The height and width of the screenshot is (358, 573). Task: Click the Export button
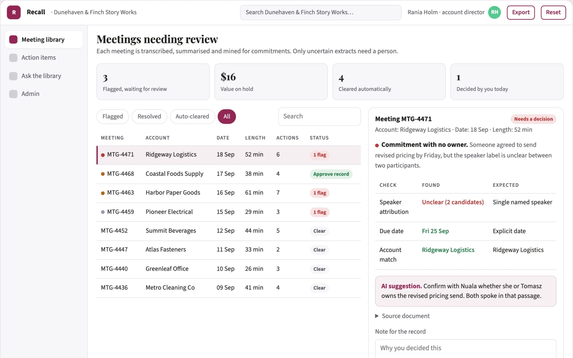521,12
